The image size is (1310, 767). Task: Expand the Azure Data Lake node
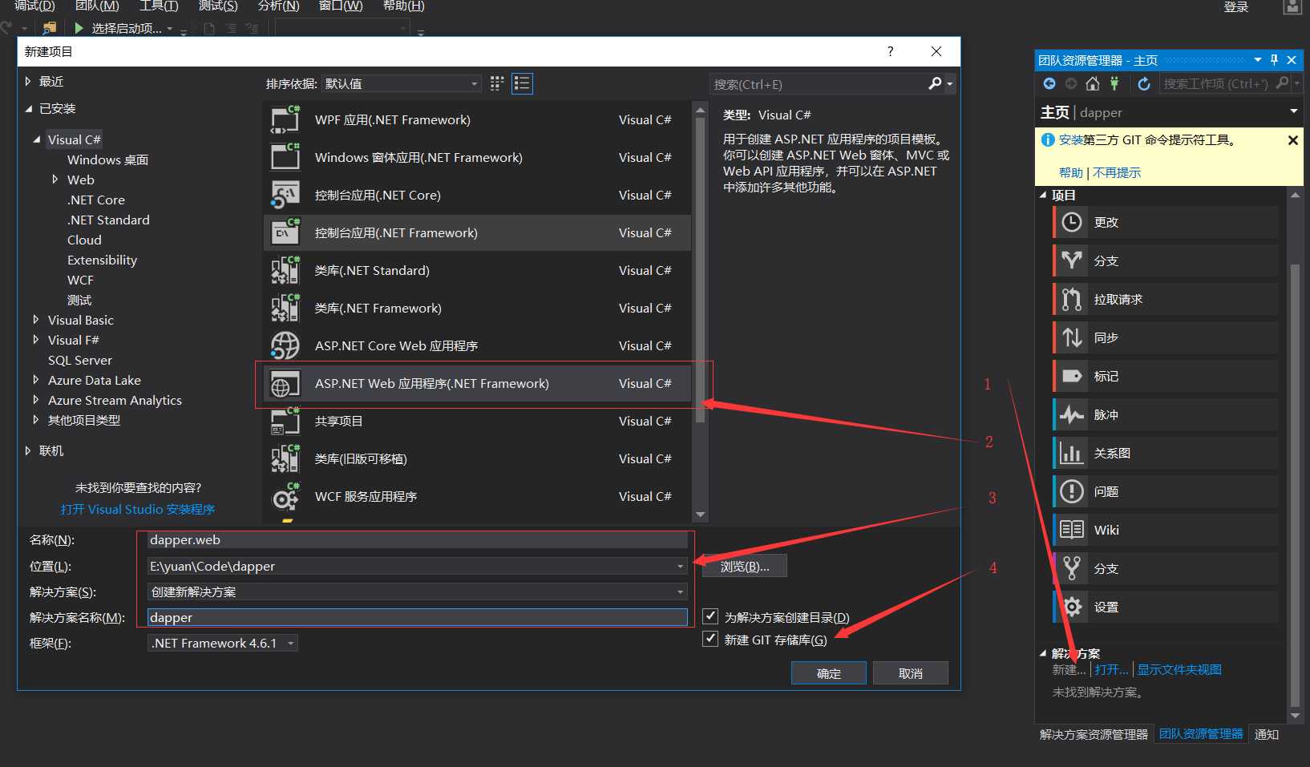[36, 380]
